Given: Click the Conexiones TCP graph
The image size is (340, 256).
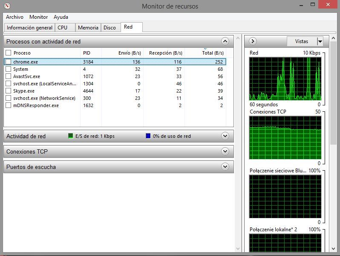Looking at the screenshot, I should [x=285, y=137].
